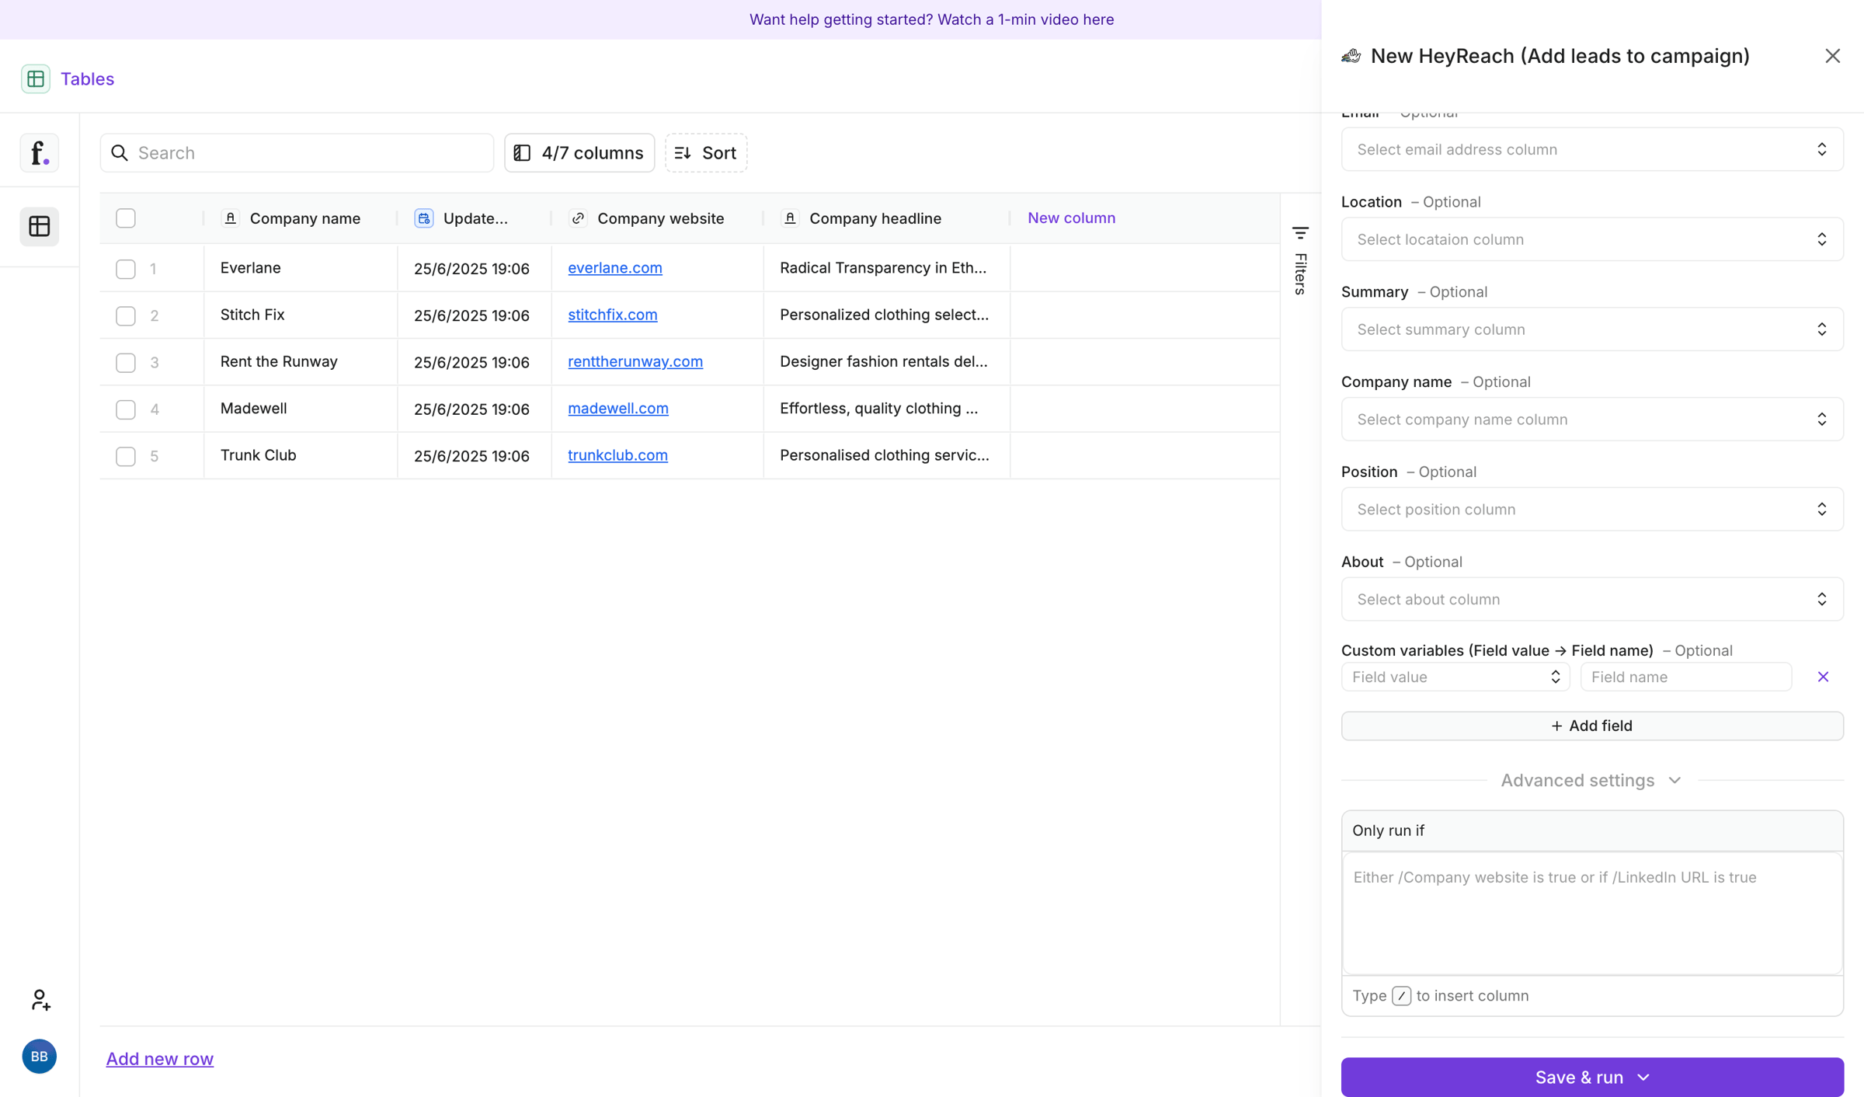Check the Rent the Runway row checkbox
The height and width of the screenshot is (1097, 1864).
click(x=126, y=362)
